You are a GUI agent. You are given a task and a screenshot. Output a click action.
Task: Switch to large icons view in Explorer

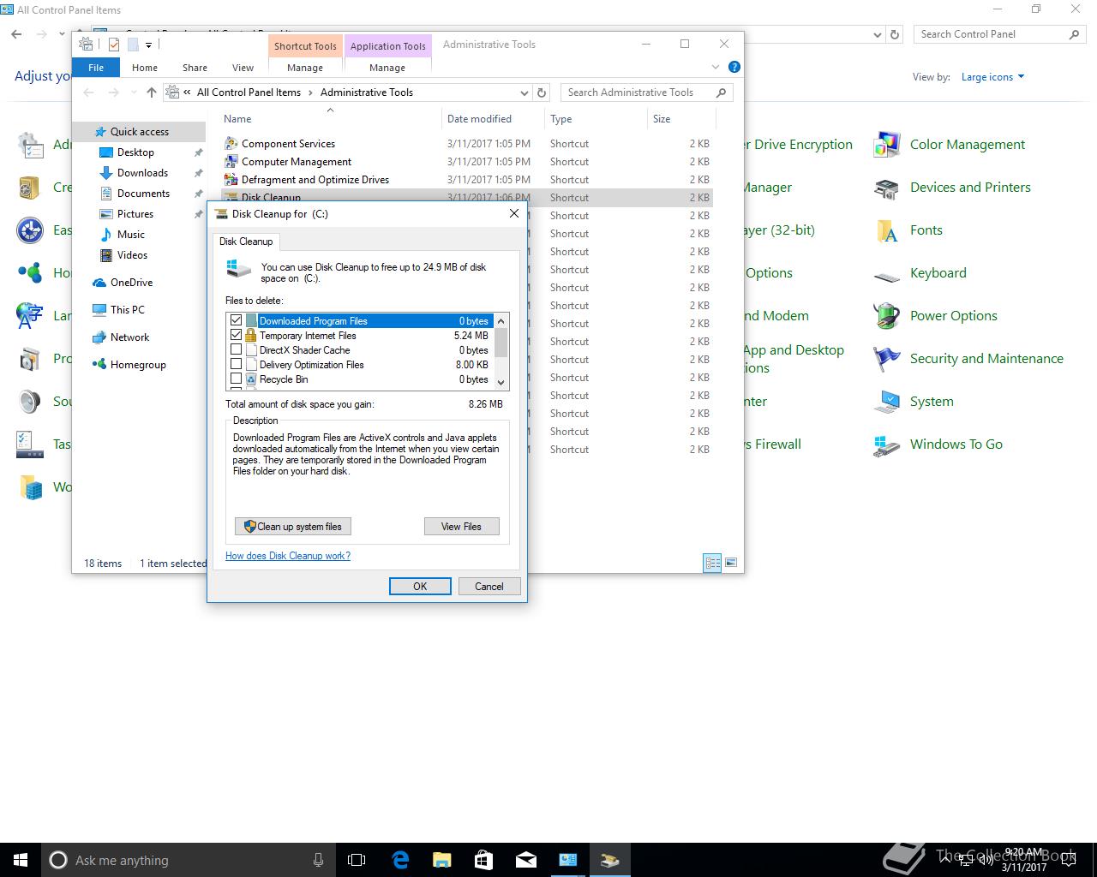731,563
